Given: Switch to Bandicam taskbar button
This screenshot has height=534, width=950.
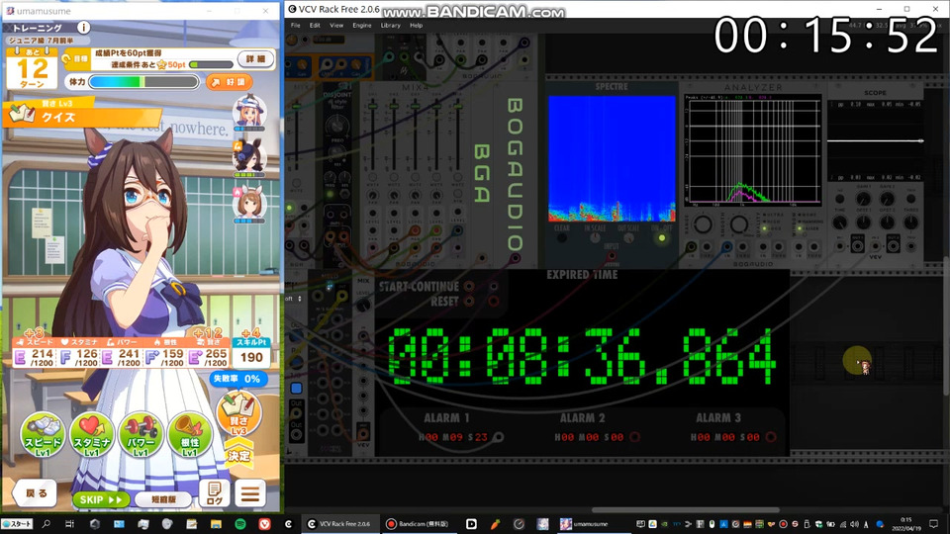Looking at the screenshot, I should coord(418,524).
